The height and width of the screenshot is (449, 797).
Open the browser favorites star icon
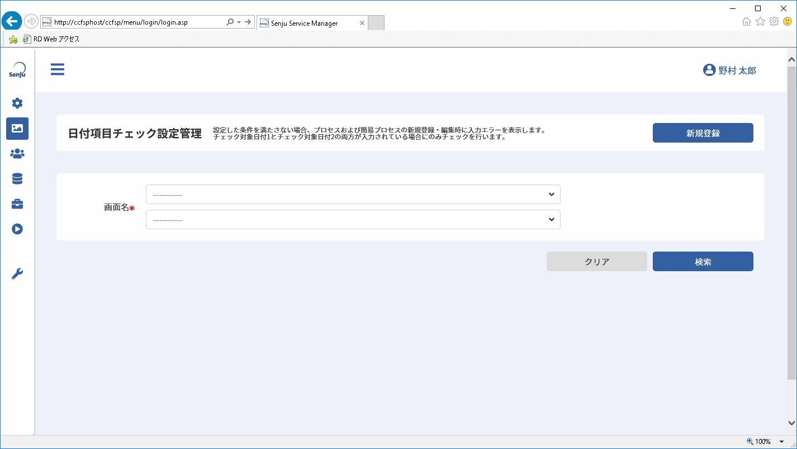pyautogui.click(x=760, y=22)
